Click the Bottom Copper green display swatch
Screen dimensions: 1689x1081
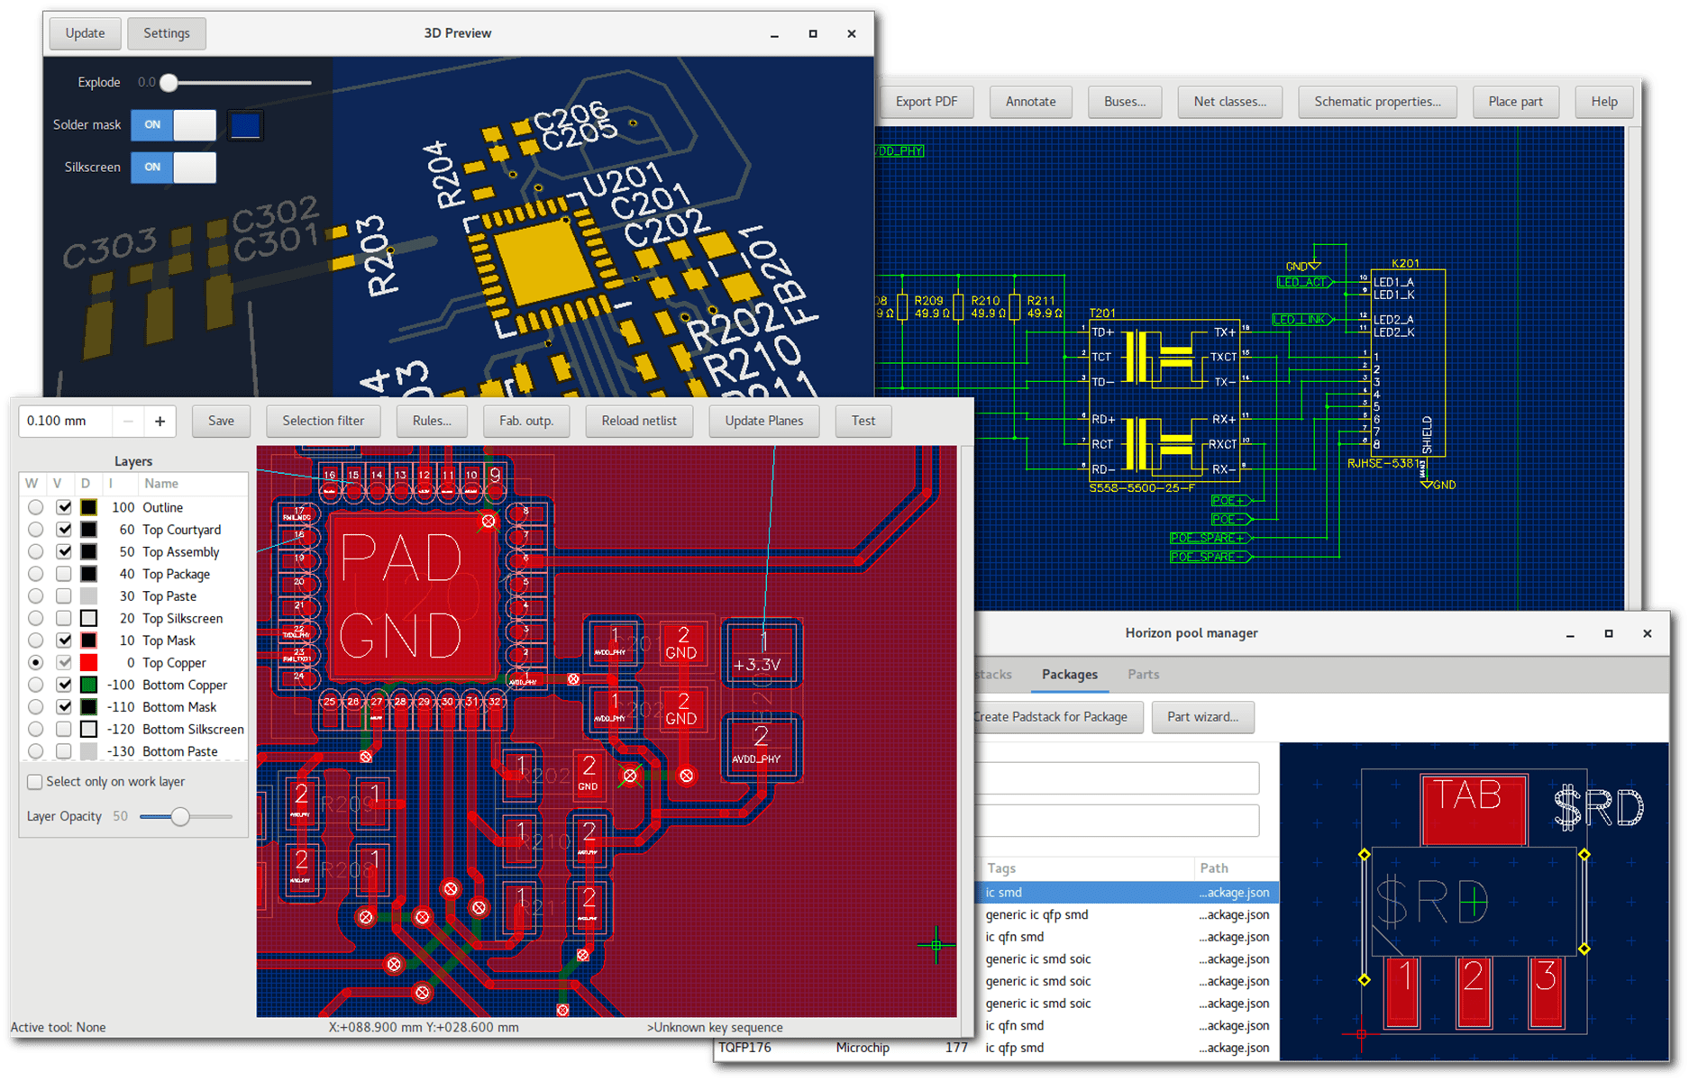click(88, 685)
